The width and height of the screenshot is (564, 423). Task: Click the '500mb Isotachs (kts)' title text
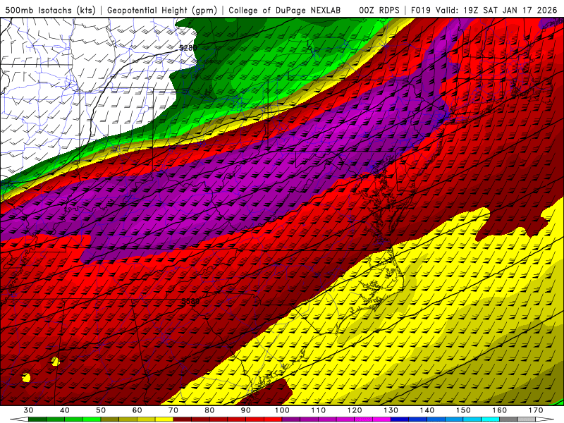pyautogui.click(x=50, y=10)
